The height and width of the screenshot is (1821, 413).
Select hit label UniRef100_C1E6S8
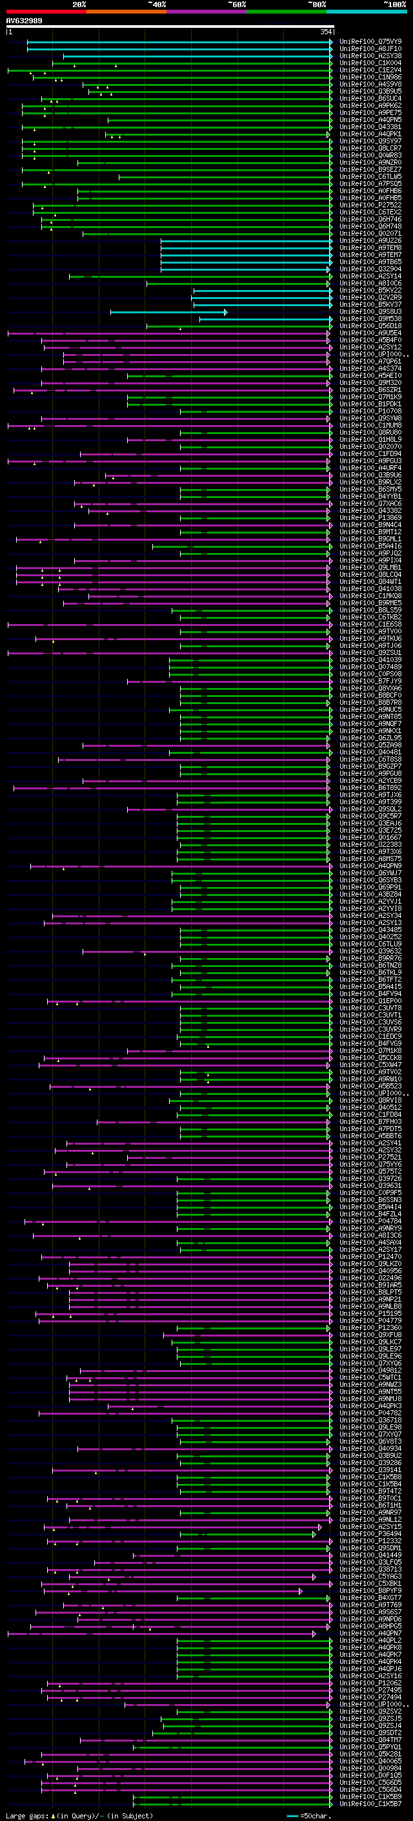click(x=370, y=624)
